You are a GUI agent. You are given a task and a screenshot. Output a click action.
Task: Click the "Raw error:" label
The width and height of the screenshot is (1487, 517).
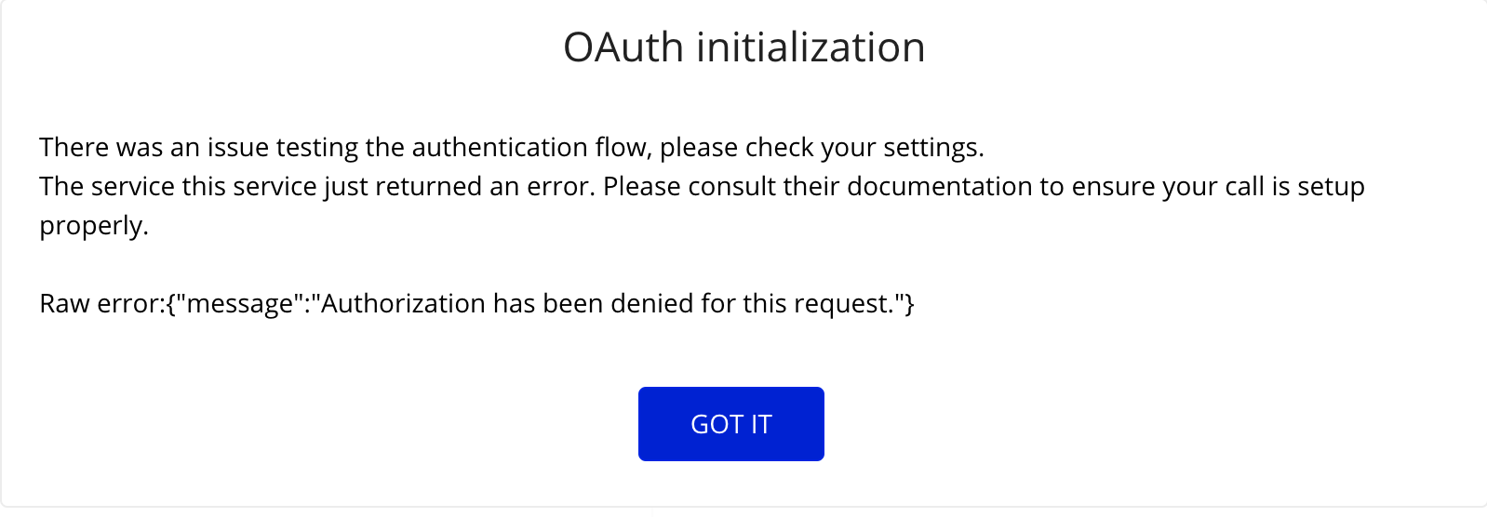coord(101,304)
